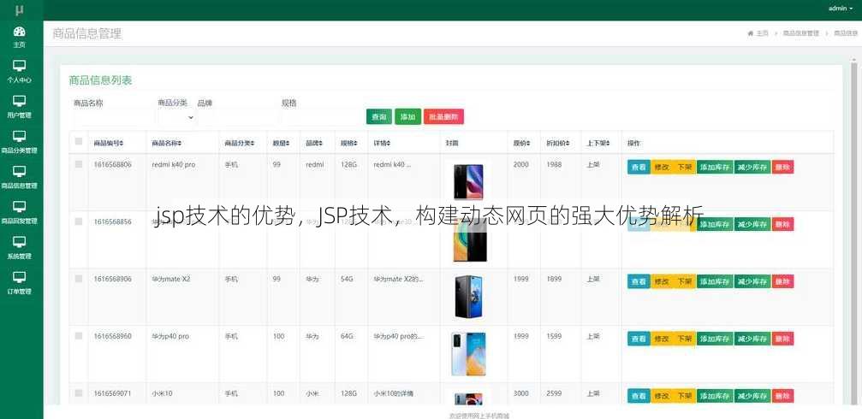The width and height of the screenshot is (862, 419).
Task: Sort table by 商品编号 column
Action: click(x=109, y=143)
